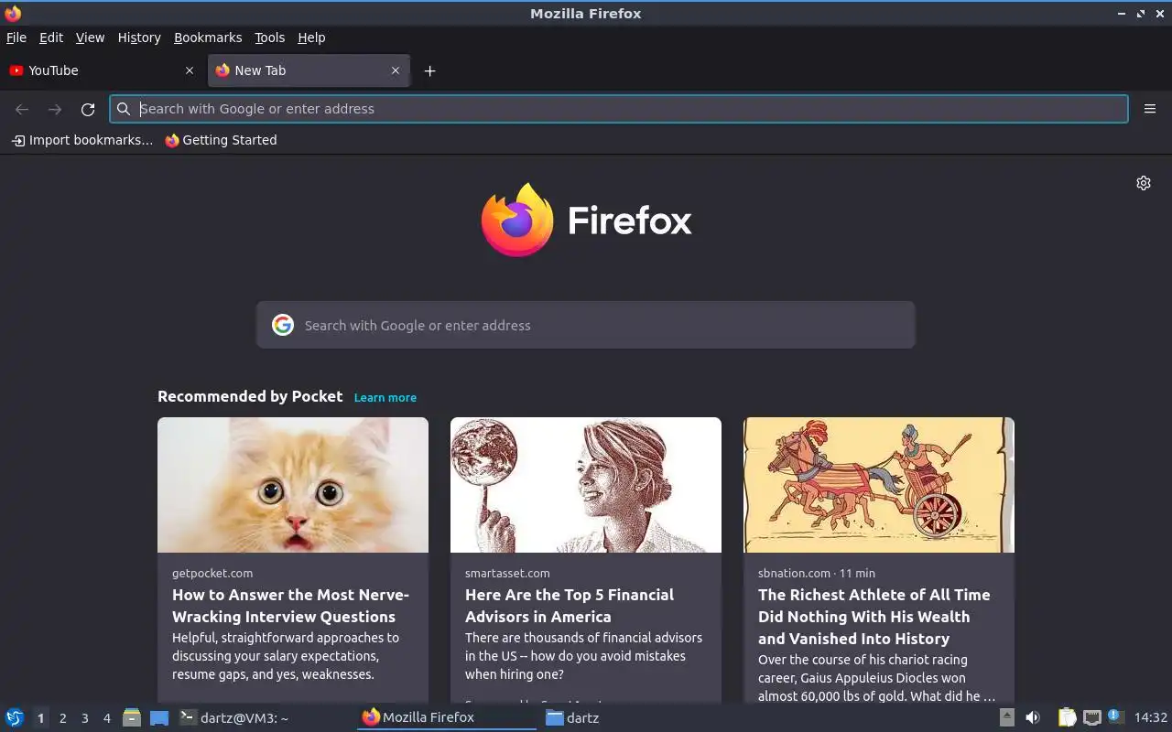Open the file manager icon in taskbar

point(132,717)
